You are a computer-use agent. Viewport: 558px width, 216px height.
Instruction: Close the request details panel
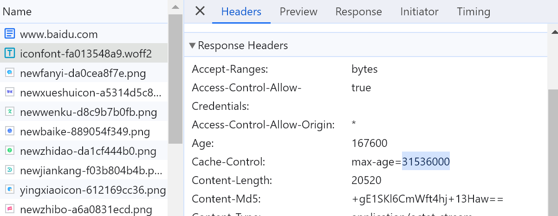[x=200, y=11]
